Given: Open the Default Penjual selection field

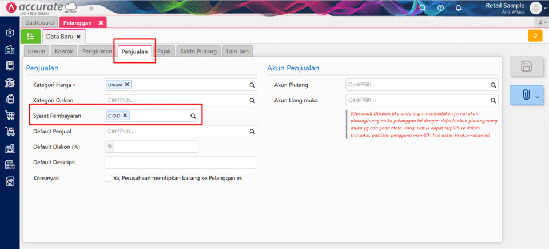Looking at the screenshot, I should coord(181,132).
